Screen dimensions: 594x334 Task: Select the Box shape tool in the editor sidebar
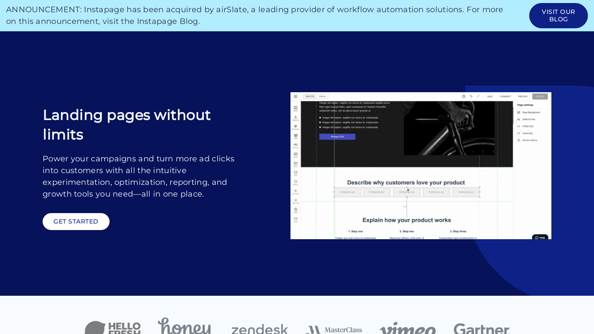(x=296, y=173)
